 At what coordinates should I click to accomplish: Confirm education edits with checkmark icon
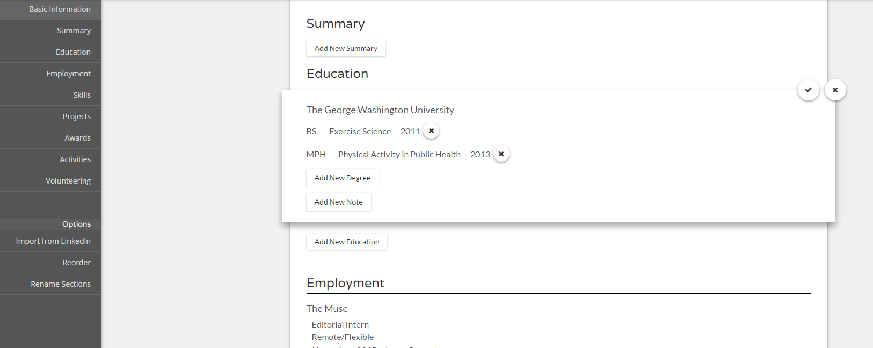coord(808,90)
